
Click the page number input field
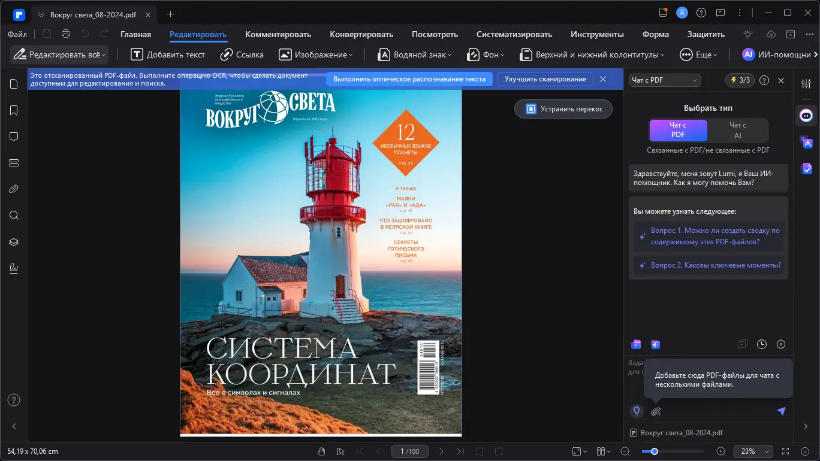click(409, 451)
